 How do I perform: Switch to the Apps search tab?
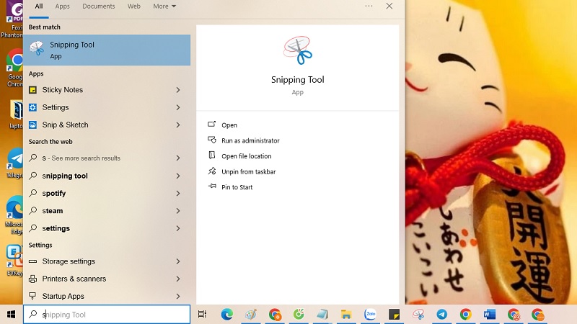pos(62,6)
